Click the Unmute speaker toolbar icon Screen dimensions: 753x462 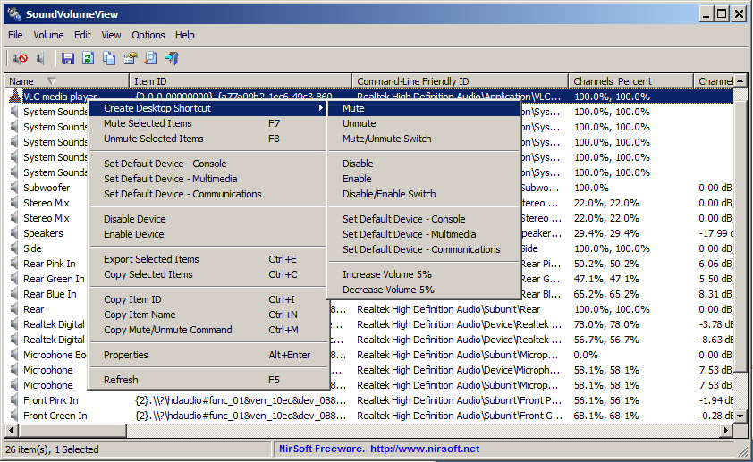pyautogui.click(x=40, y=58)
